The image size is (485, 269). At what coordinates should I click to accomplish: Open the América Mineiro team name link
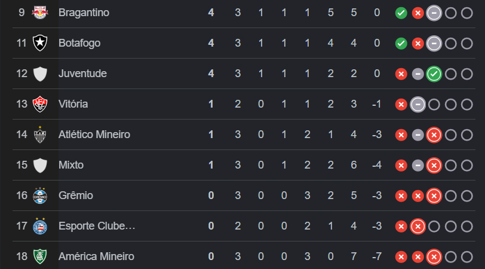pyautogui.click(x=96, y=256)
